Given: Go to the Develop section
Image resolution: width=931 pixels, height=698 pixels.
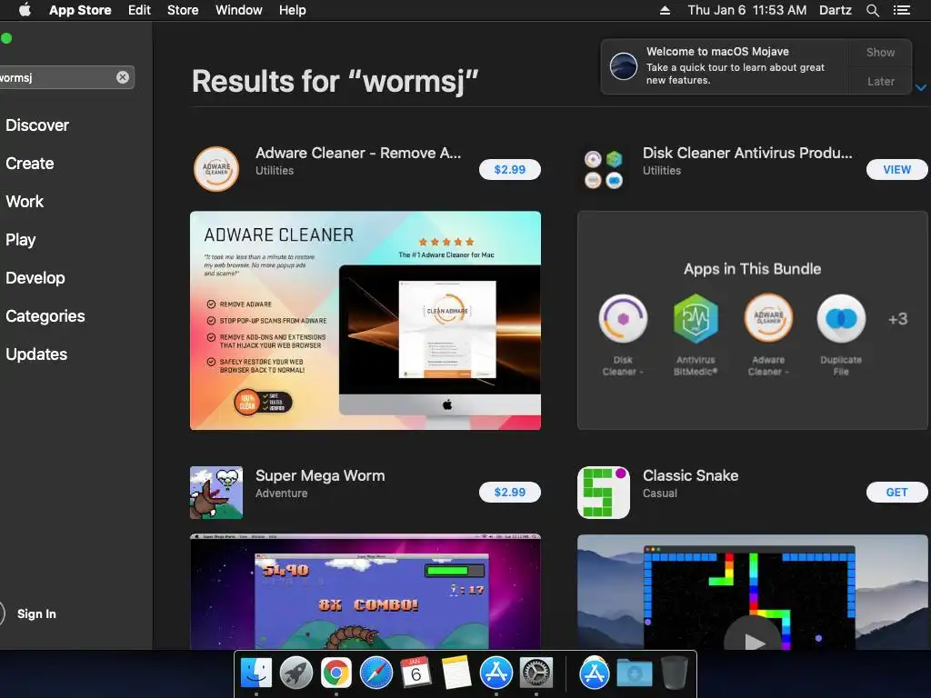Looking at the screenshot, I should pyautogui.click(x=35, y=278).
